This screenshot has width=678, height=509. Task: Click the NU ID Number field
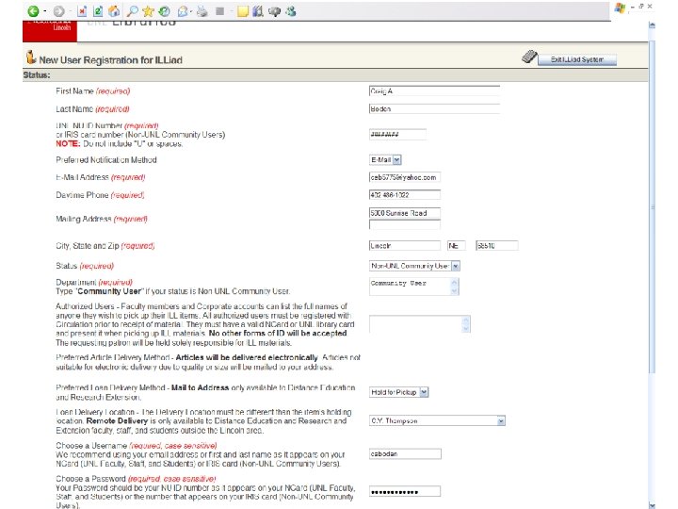pos(397,134)
